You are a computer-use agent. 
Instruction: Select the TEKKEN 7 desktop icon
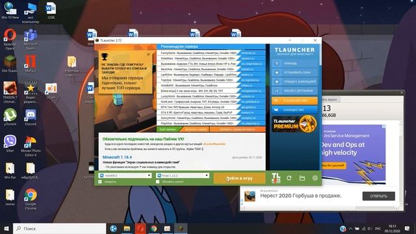pyautogui.click(x=10, y=92)
